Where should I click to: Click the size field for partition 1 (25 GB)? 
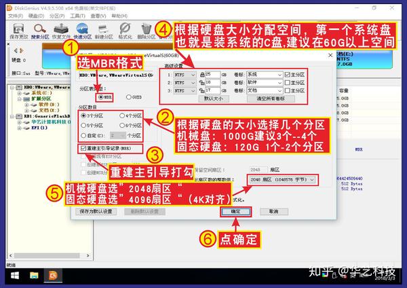click(x=212, y=75)
